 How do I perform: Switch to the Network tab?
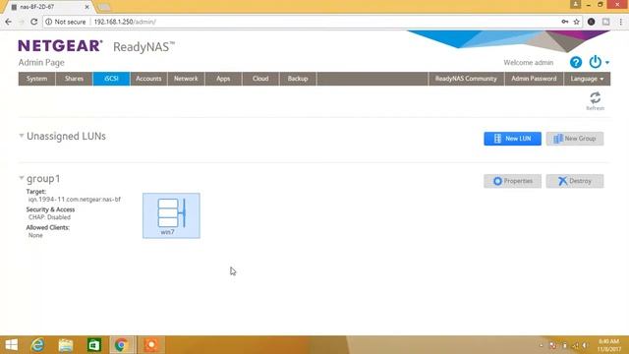tap(186, 79)
